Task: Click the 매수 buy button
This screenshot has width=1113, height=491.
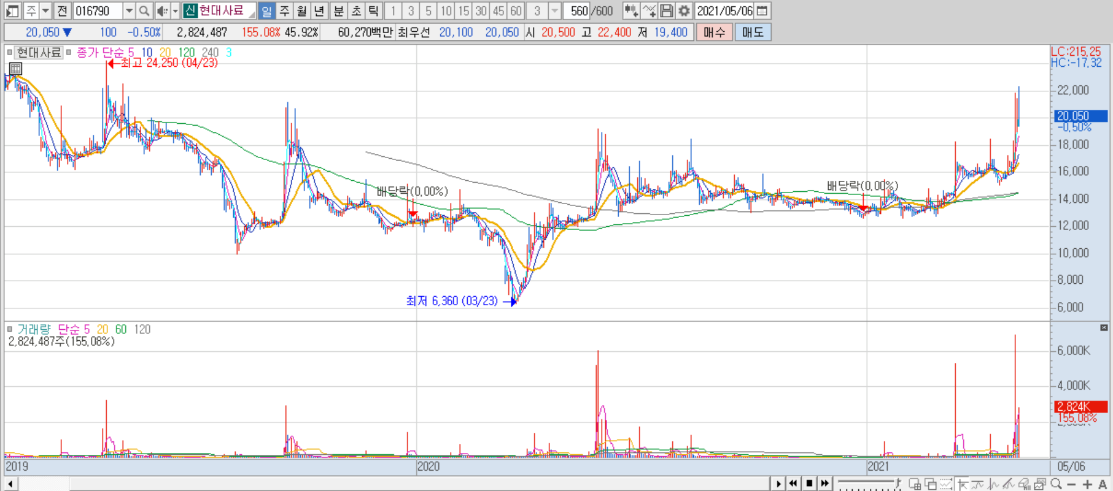Action: click(714, 32)
